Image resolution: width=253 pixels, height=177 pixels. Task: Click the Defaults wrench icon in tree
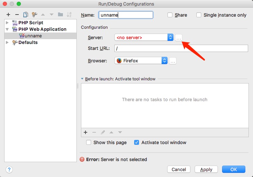pos(15,43)
